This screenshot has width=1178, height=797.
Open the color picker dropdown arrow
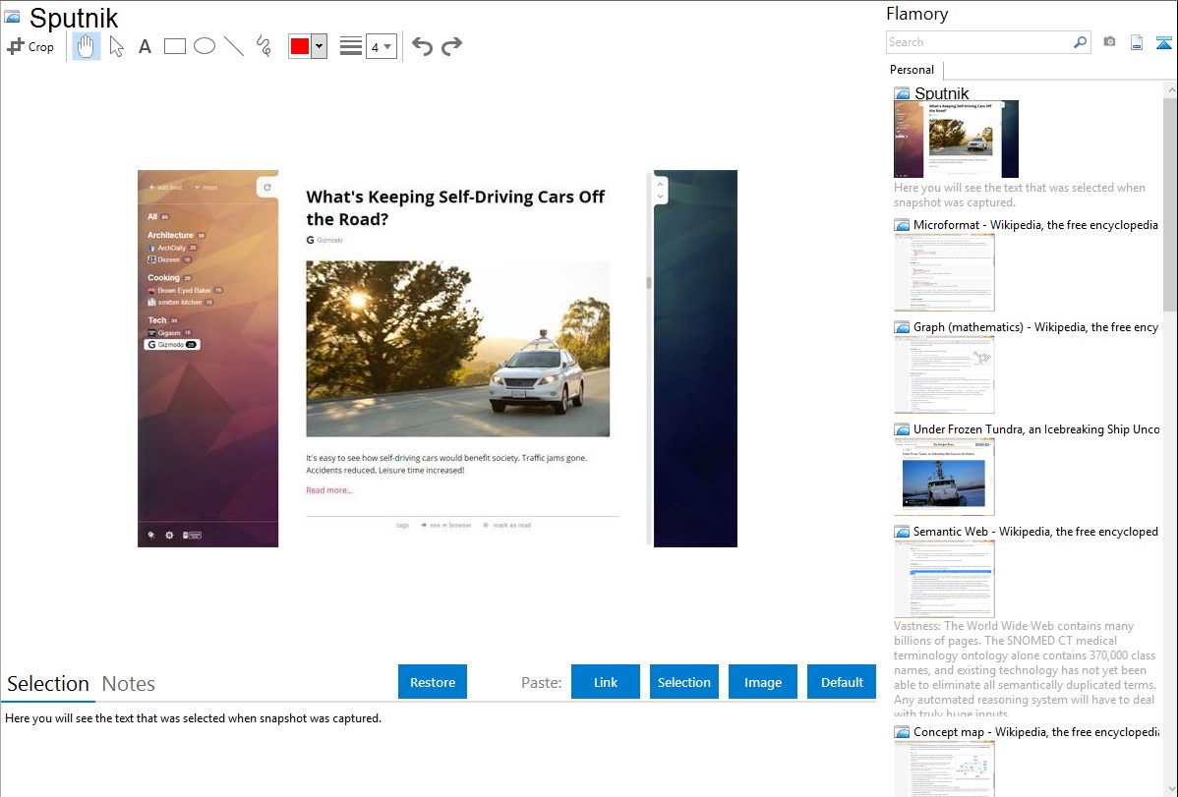(319, 46)
